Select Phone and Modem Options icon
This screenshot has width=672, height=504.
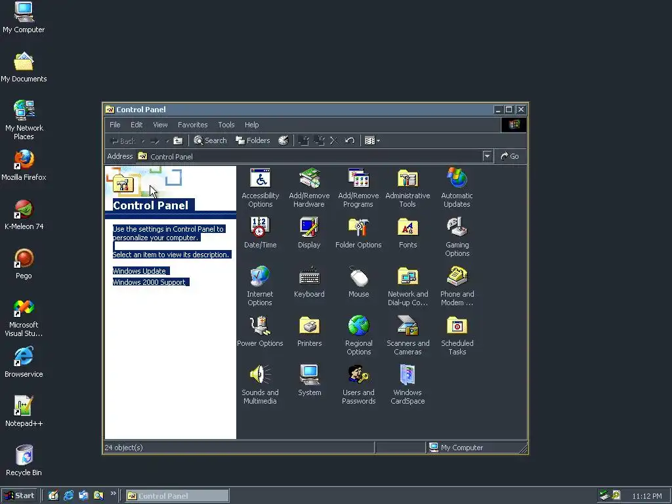tap(457, 286)
